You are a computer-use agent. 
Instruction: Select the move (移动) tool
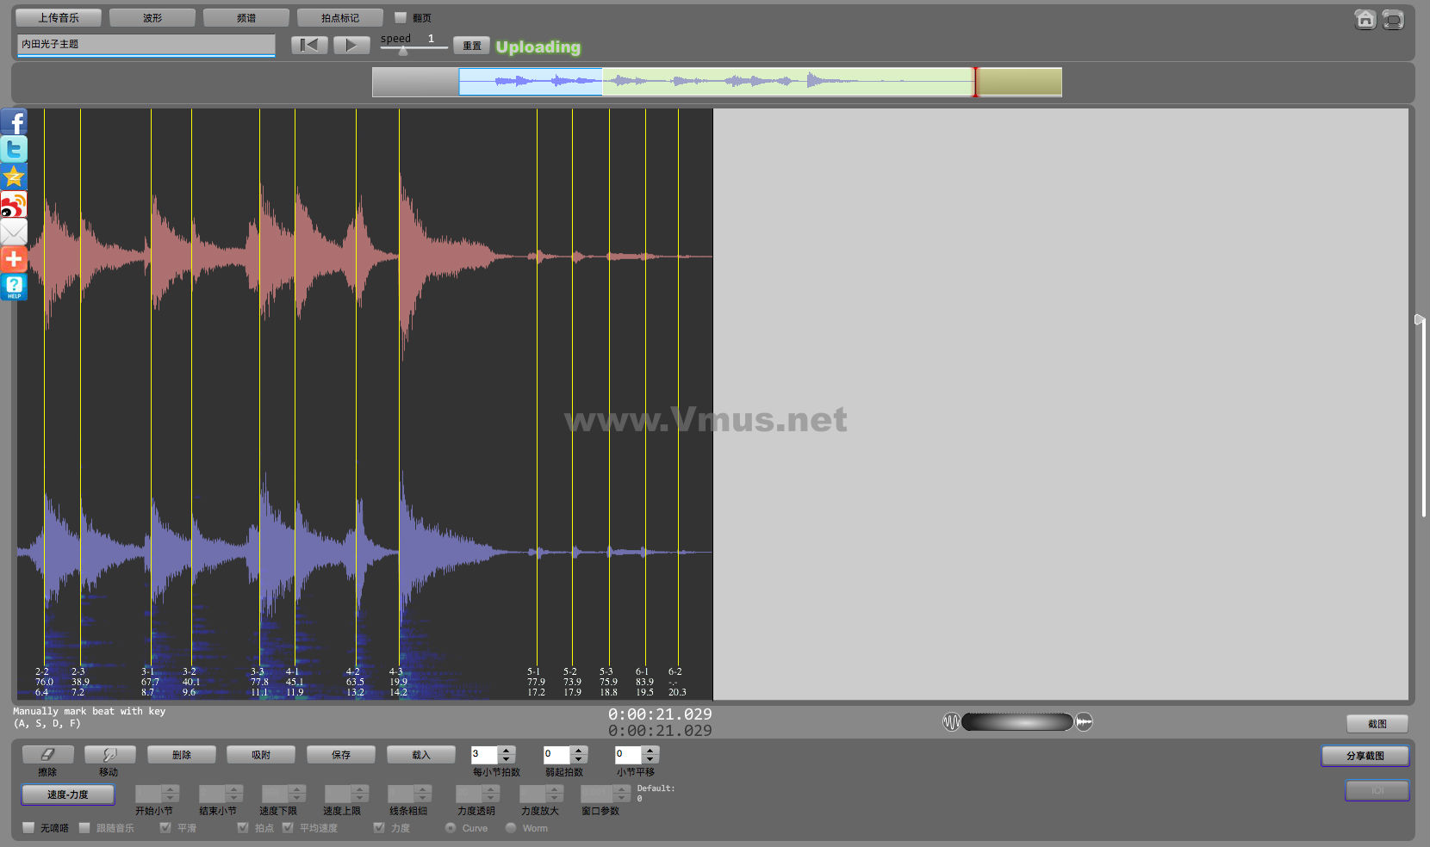109,755
